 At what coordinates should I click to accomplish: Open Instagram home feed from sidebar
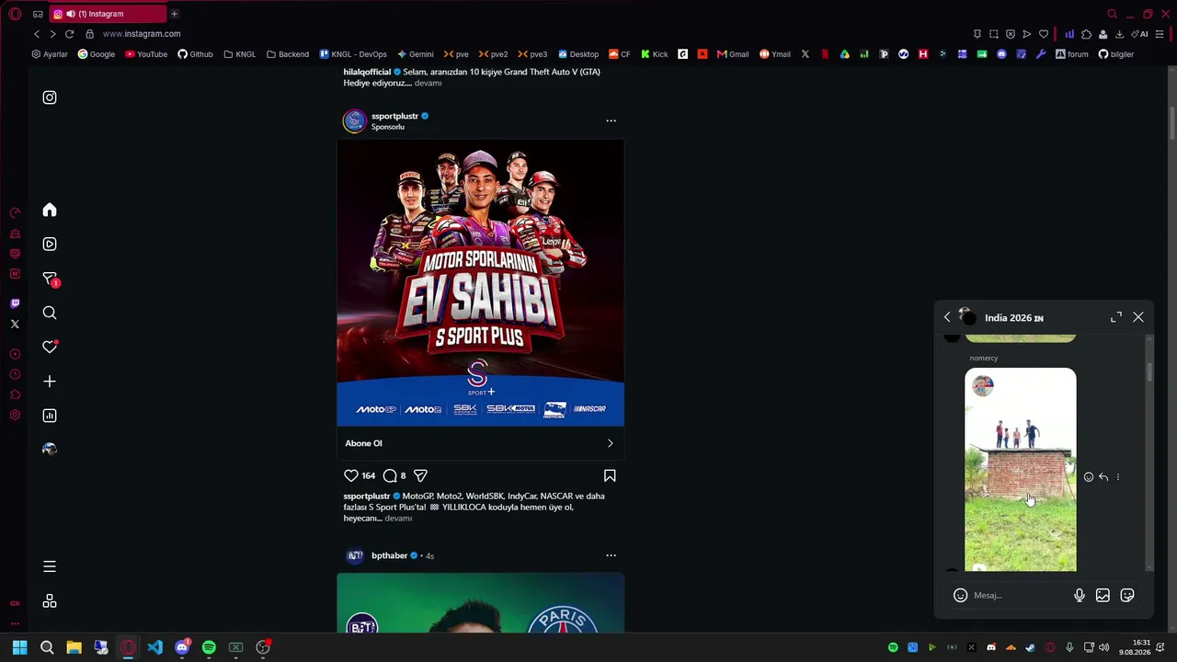50,210
